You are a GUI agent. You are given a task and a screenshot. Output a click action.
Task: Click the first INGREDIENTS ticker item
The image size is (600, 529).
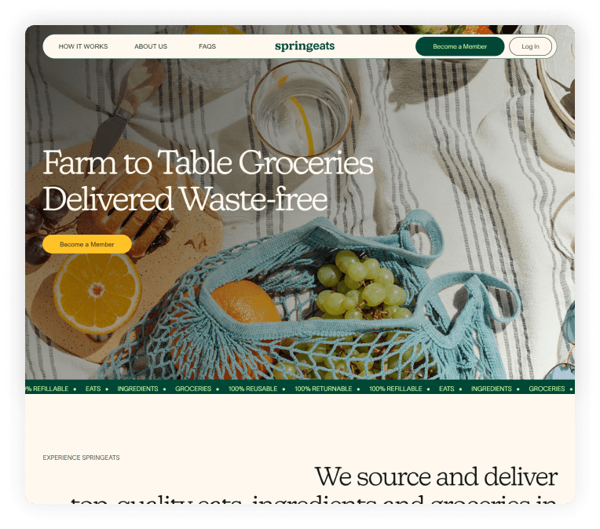click(137, 389)
